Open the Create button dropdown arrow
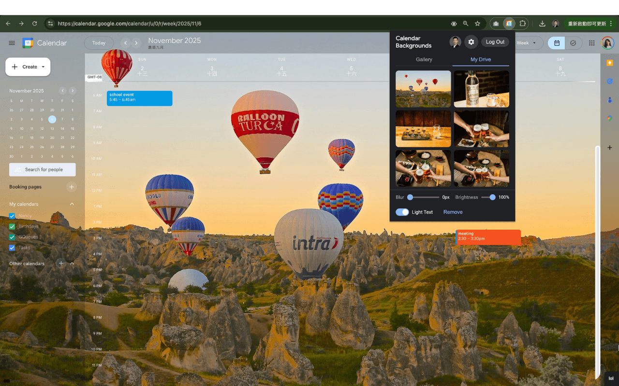 (42, 67)
